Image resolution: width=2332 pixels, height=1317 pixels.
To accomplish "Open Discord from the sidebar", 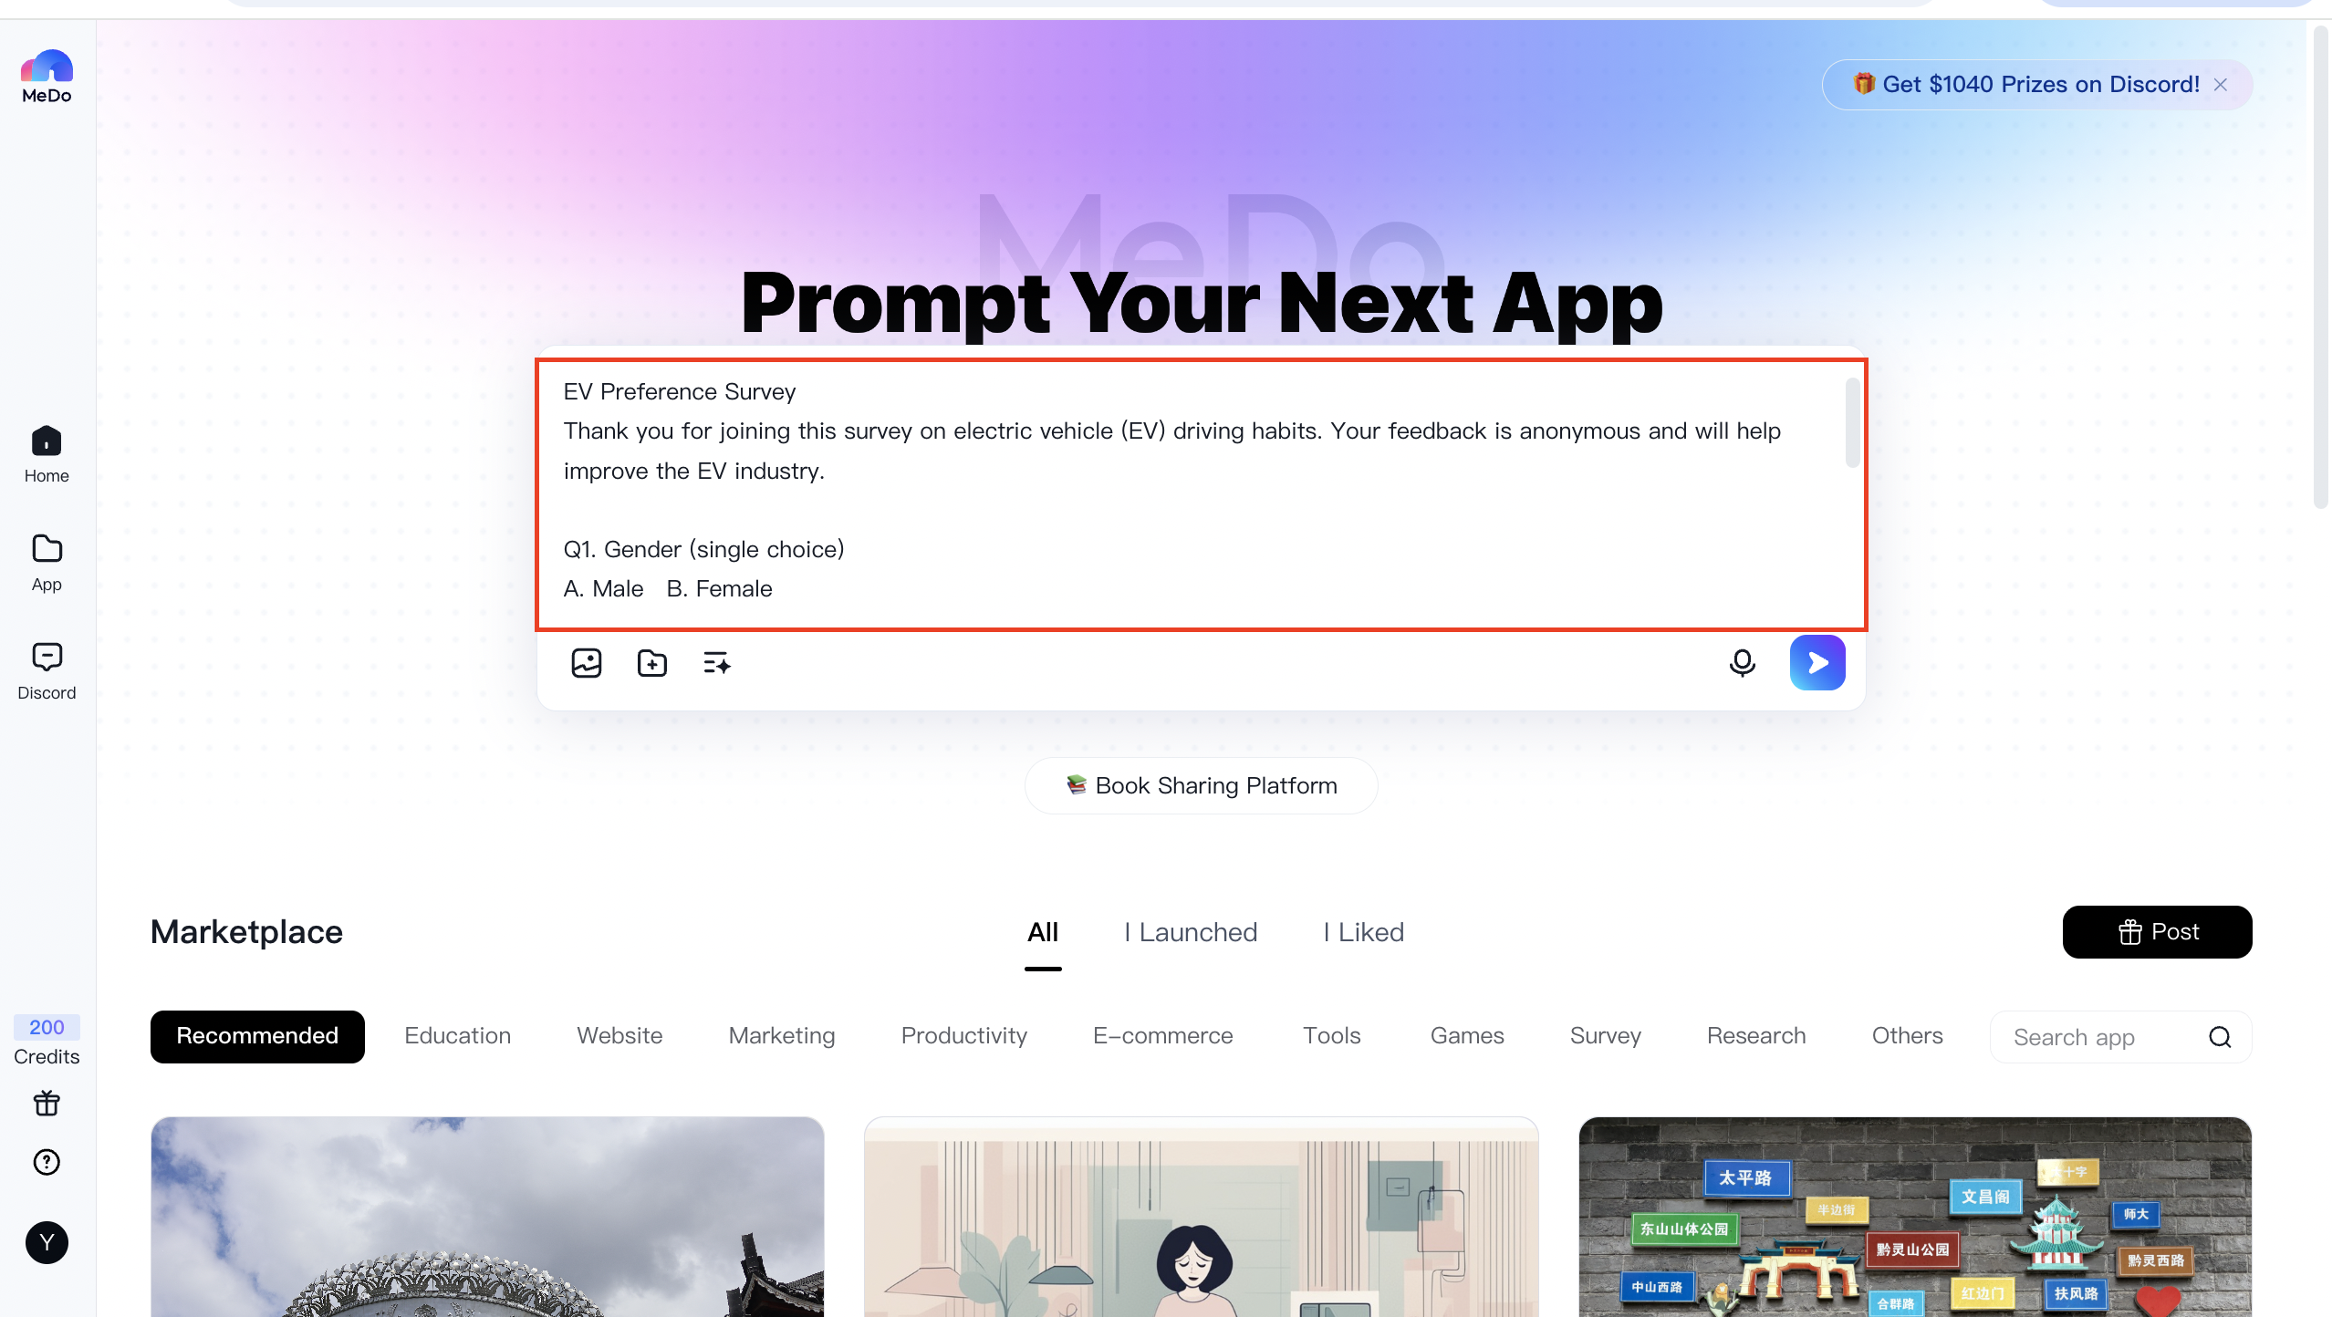I will tap(47, 671).
